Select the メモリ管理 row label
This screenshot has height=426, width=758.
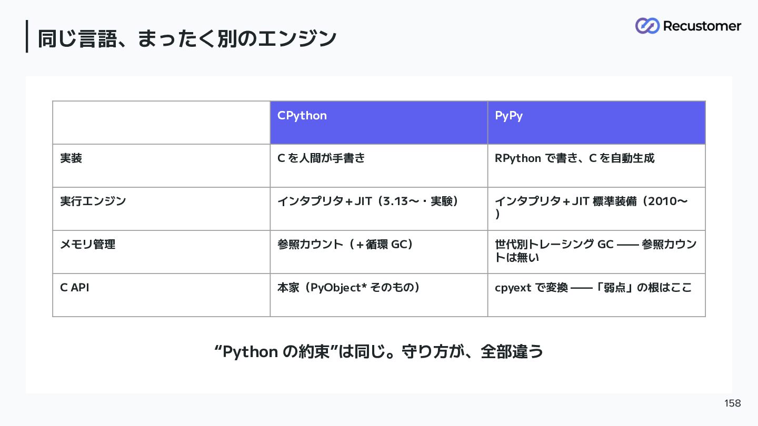click(162, 252)
